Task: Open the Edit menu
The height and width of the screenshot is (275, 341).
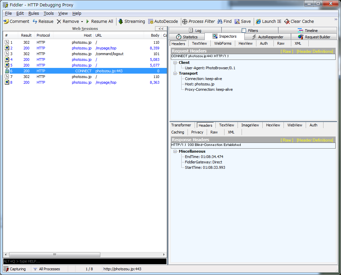Action: point(20,13)
